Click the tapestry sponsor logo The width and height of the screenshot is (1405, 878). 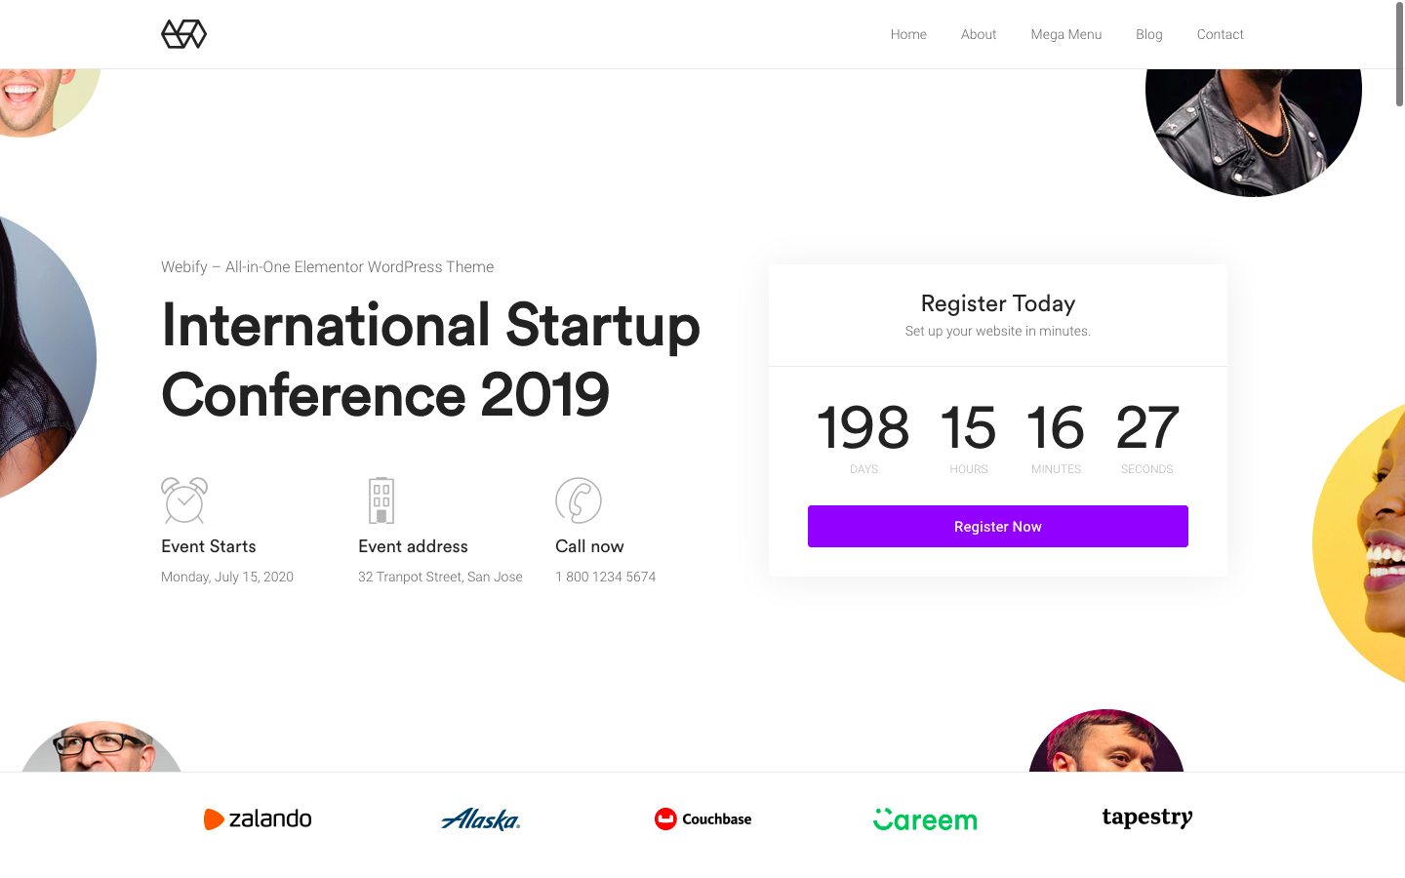[1147, 818]
